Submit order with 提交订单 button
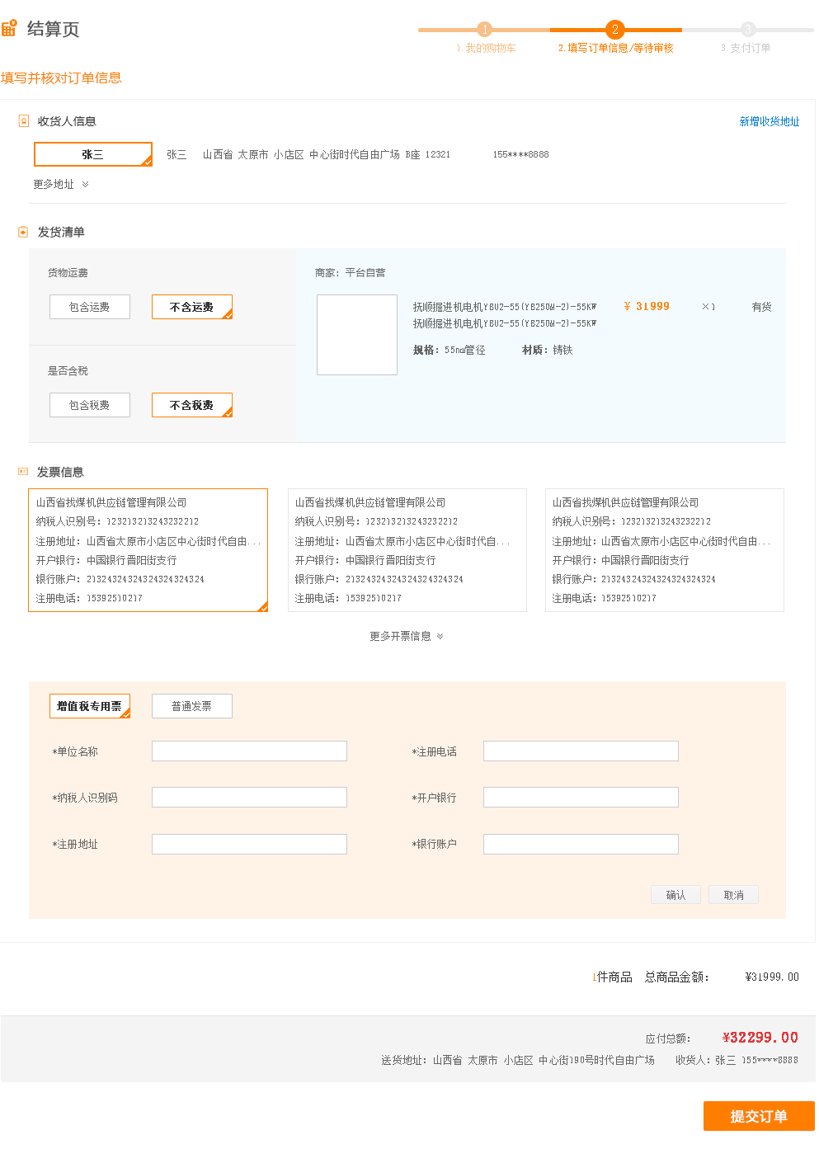 (x=758, y=1116)
